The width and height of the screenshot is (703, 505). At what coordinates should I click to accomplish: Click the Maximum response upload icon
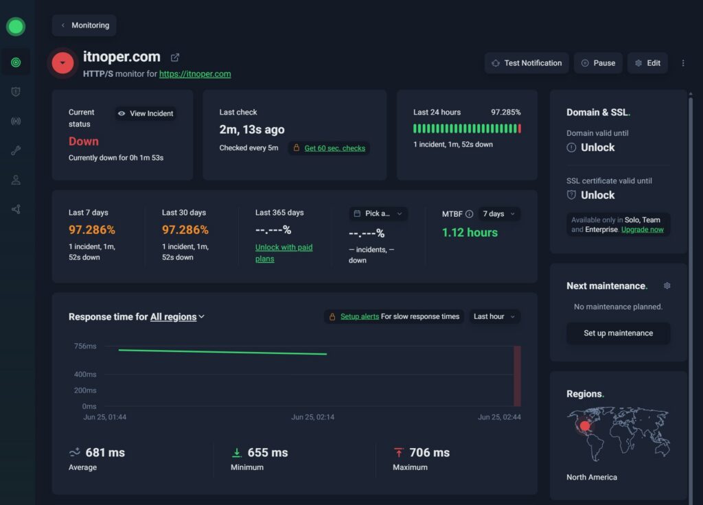point(399,453)
